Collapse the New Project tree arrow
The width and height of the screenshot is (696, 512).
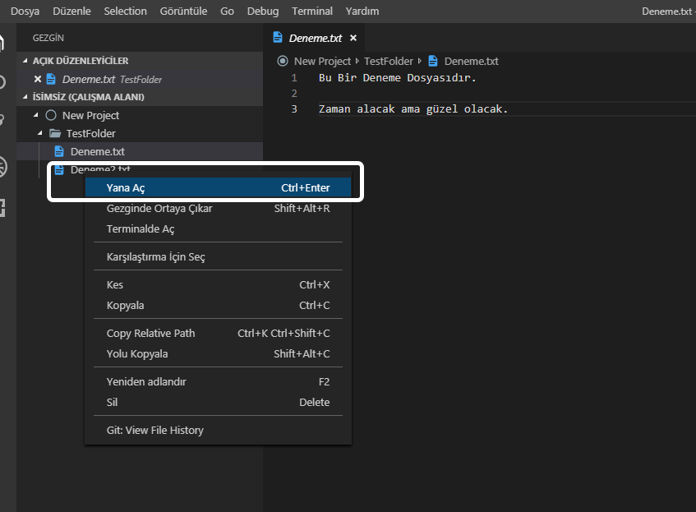pos(36,115)
